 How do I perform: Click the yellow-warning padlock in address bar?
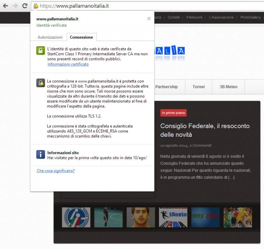point(36,6)
